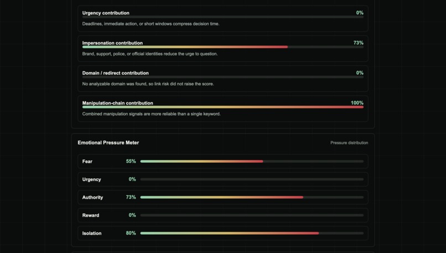Open the Domain / redirect contribution card
446x253 pixels.
point(222,79)
